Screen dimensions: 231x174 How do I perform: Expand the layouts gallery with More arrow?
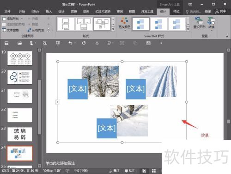[113, 29]
